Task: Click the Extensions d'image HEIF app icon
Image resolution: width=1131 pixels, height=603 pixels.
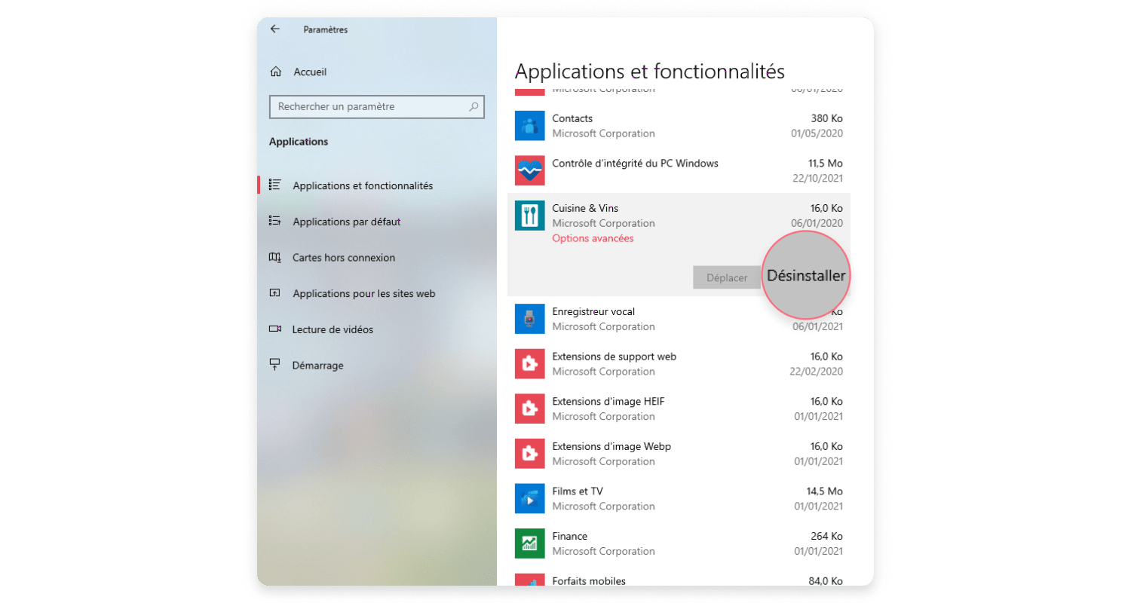Action: point(529,409)
